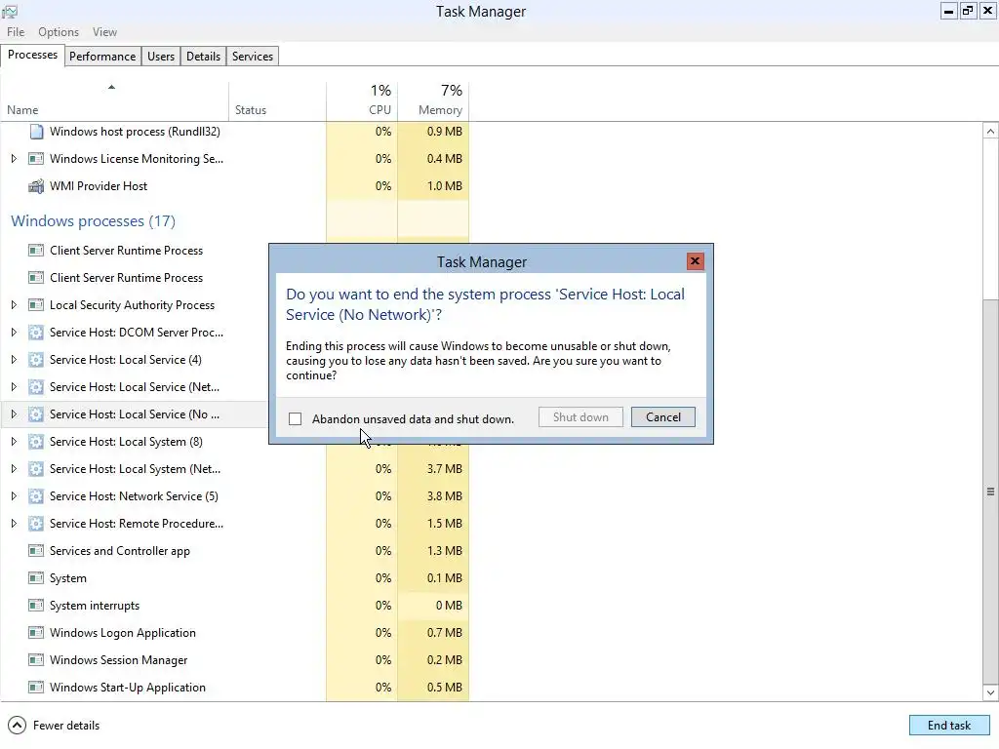Open the File menu
The image size is (999, 749).
(x=16, y=32)
